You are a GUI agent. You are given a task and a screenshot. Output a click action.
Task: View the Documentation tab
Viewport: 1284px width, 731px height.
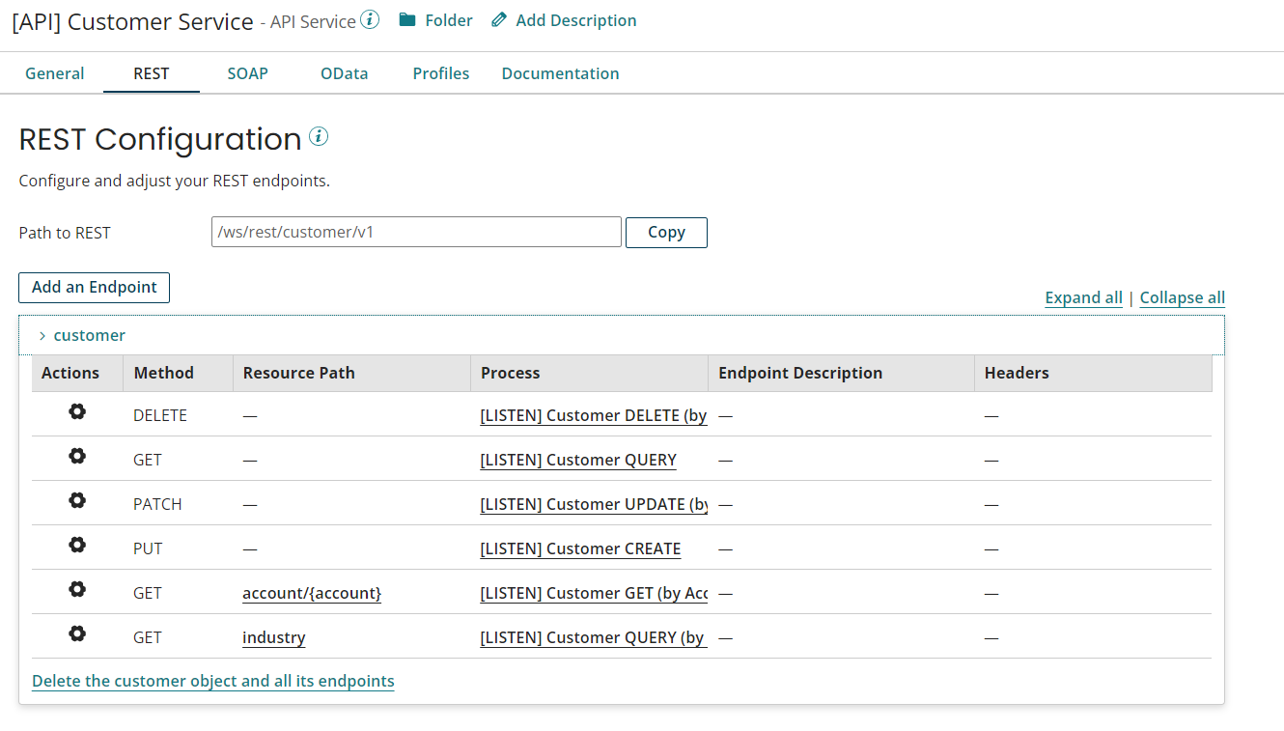560,72
